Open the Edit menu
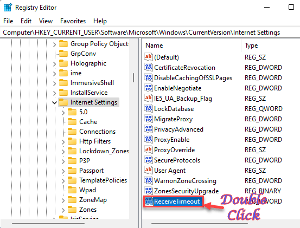Image resolution: width=300 pixels, height=228 pixels. (26, 21)
